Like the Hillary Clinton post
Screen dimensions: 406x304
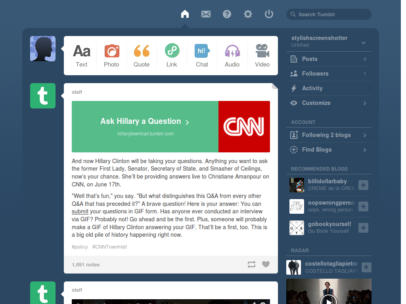(266, 264)
